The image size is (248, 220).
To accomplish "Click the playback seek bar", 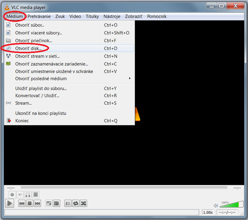I will coord(124,188).
